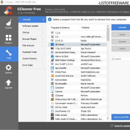130x130 pixels.
Task: Expand the Browser Plugins chevron
Action: 43,39
